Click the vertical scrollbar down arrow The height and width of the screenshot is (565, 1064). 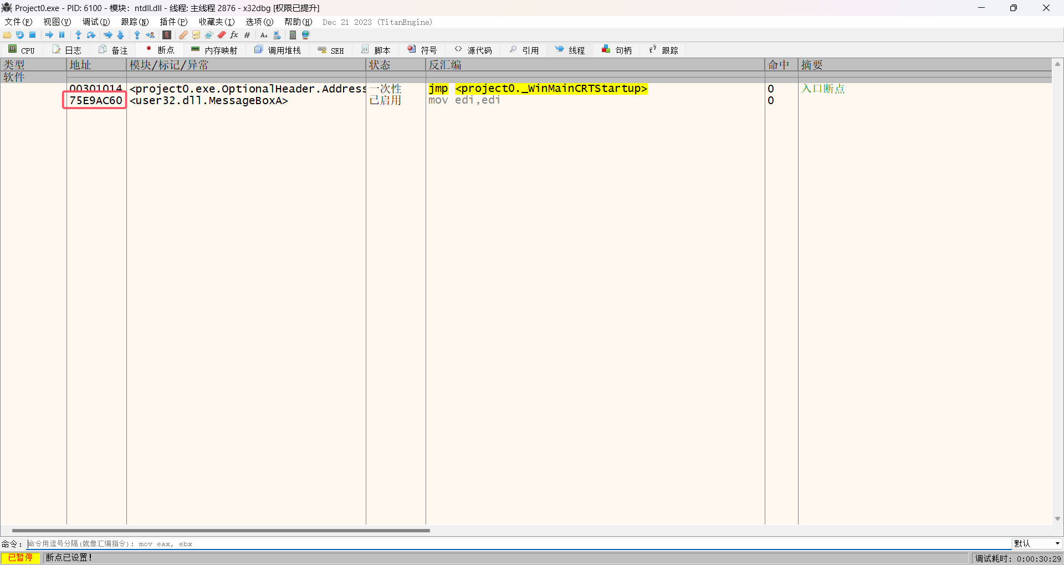click(1057, 519)
